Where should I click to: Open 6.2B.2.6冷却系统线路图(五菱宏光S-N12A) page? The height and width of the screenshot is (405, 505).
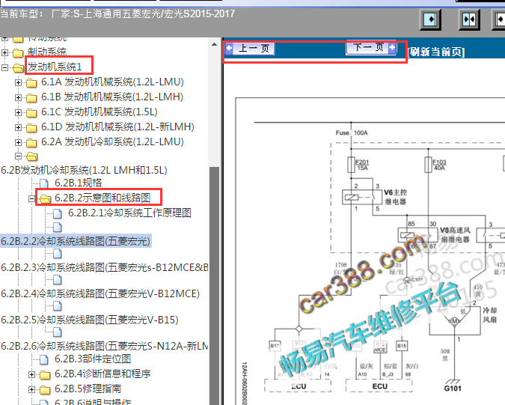104,346
